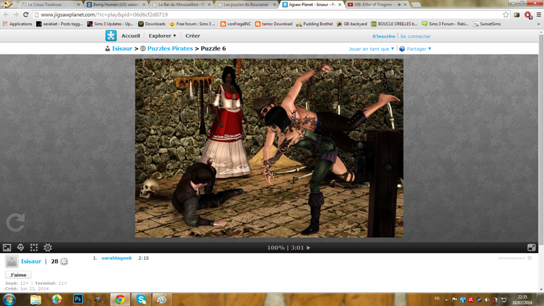Screen dimensions: 544x306
Task: Show the puzzle image preview icon
Action: [x=7, y=248]
